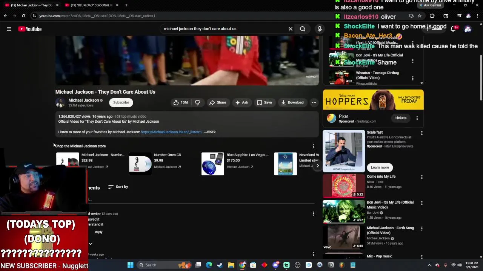Play the Come into My Life video
This screenshot has height=271, width=483.
[344, 186]
